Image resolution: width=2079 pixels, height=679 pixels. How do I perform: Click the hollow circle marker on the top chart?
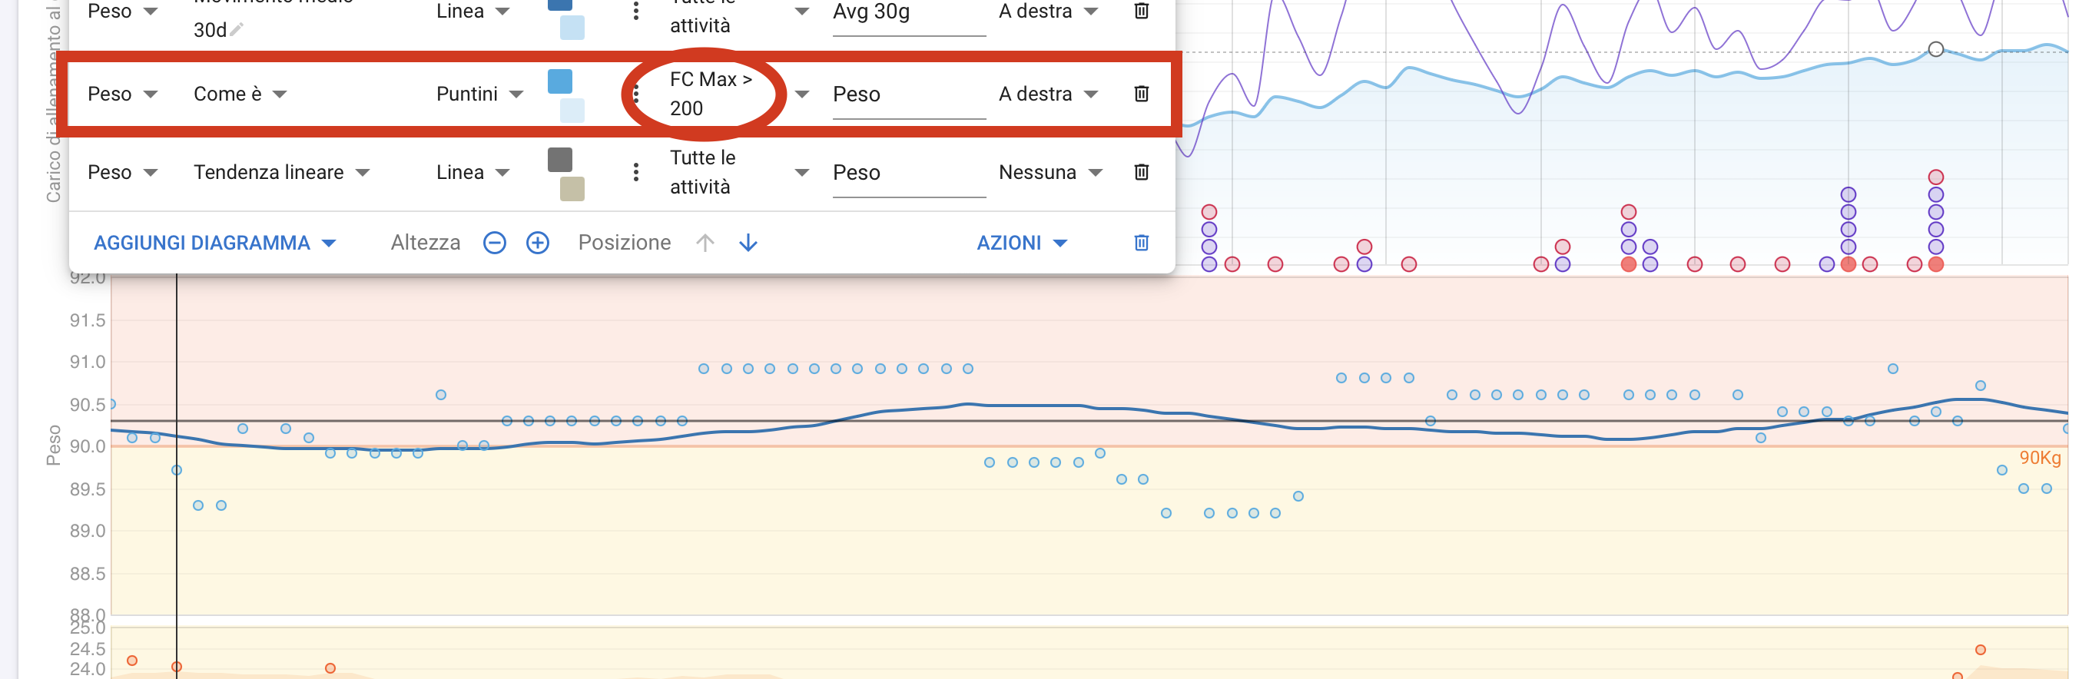(x=1935, y=49)
